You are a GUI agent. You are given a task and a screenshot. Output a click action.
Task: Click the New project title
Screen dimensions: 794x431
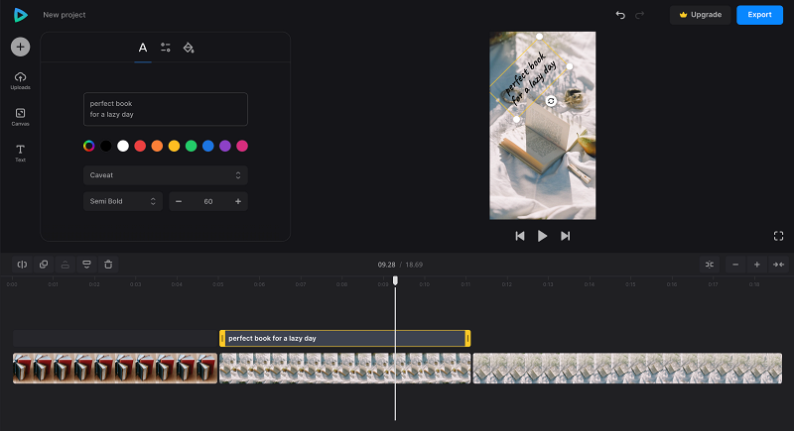tap(65, 15)
